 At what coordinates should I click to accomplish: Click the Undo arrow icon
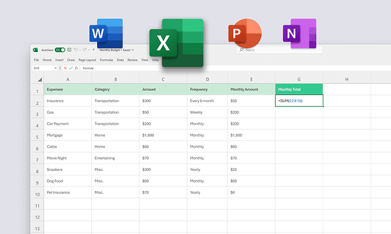coord(76,50)
